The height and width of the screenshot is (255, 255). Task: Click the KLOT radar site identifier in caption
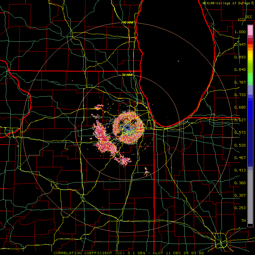coord(158,253)
